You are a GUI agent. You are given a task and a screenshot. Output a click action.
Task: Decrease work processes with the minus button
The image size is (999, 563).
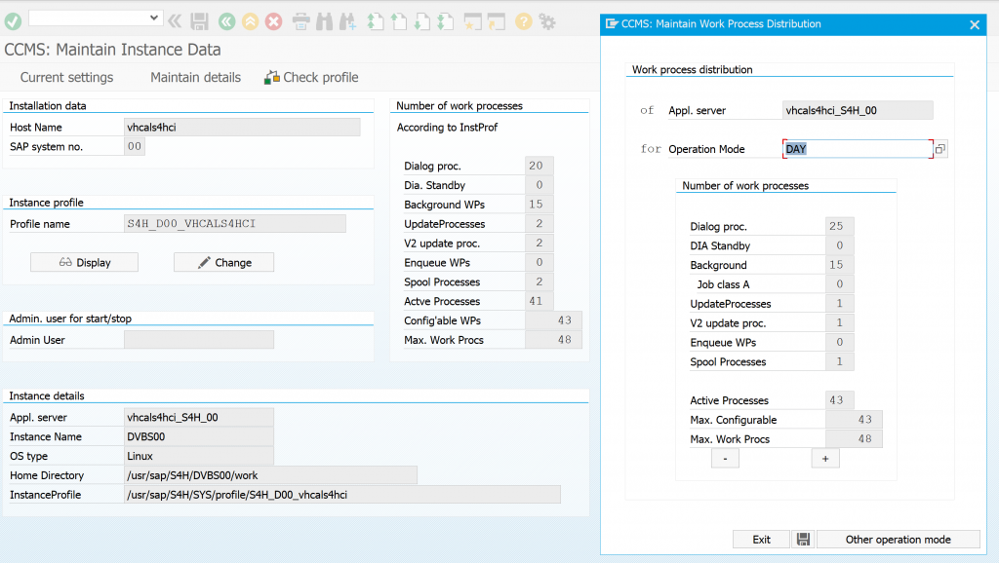click(725, 457)
